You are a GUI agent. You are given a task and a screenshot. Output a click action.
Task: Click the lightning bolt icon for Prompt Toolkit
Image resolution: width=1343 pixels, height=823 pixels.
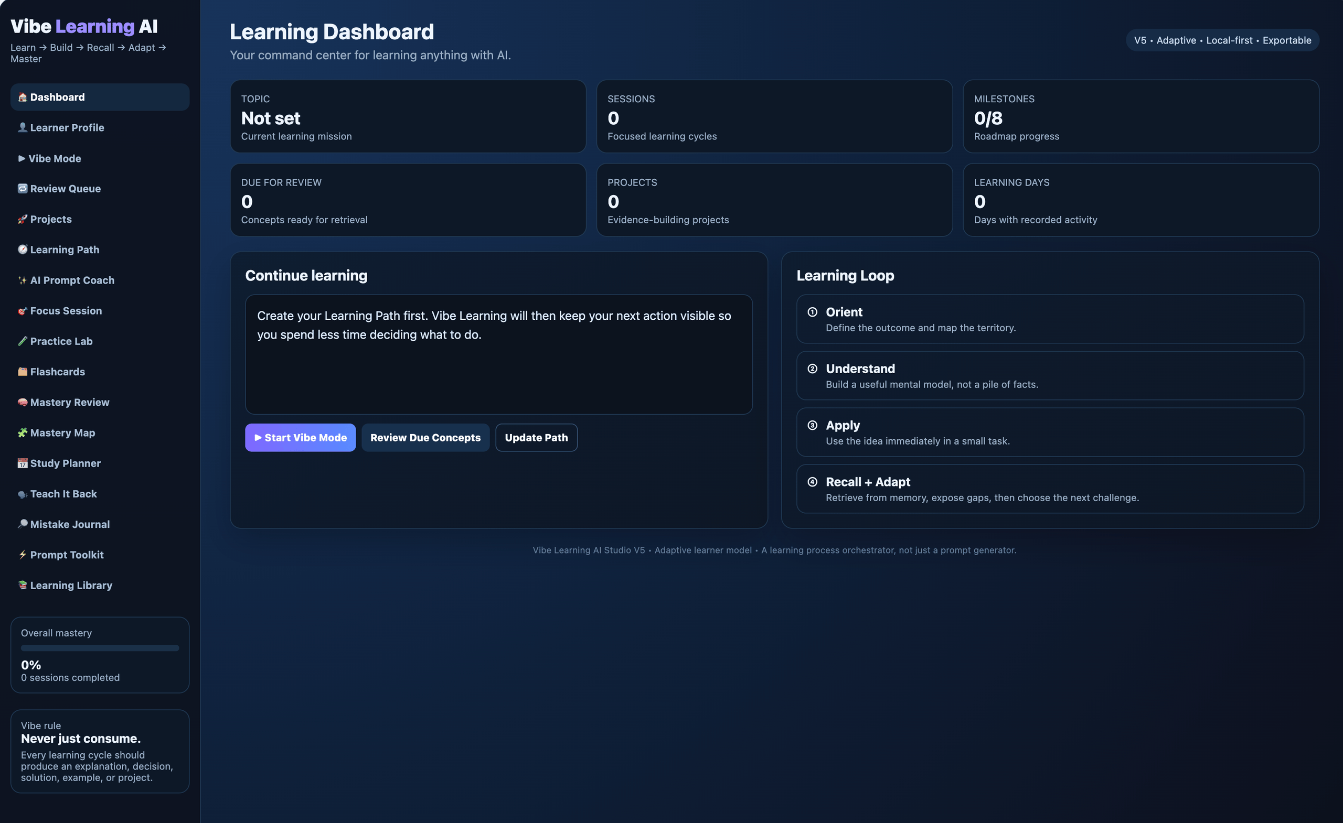(23, 555)
